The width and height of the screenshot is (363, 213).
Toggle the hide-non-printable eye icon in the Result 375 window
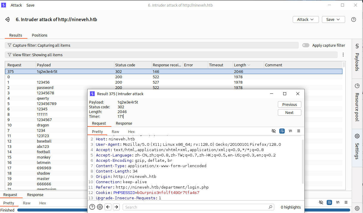274,131
